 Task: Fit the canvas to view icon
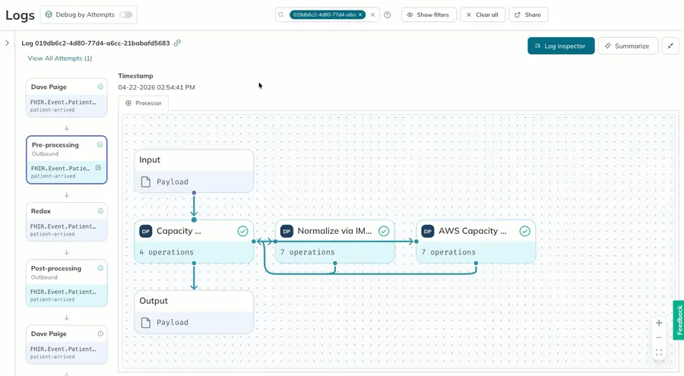[x=659, y=352]
